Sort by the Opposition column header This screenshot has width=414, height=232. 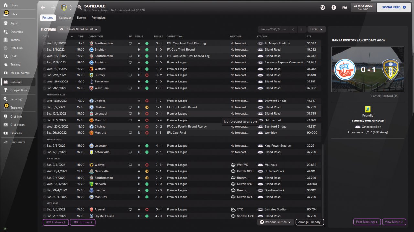pyautogui.click(x=96, y=37)
